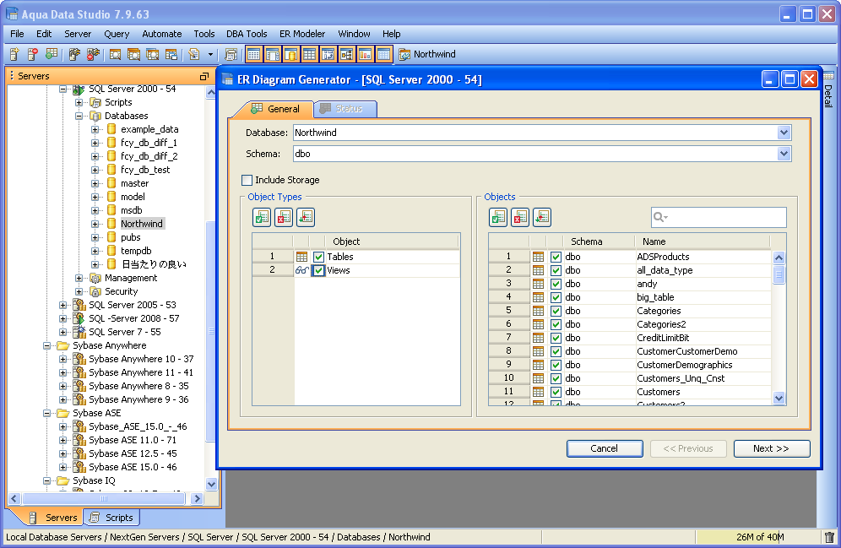The width and height of the screenshot is (841, 548).
Task: Invert selection in Object Types panel
Action: click(306, 217)
